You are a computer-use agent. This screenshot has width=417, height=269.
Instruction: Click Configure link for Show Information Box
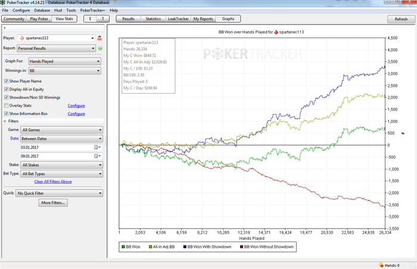pyautogui.click(x=76, y=114)
